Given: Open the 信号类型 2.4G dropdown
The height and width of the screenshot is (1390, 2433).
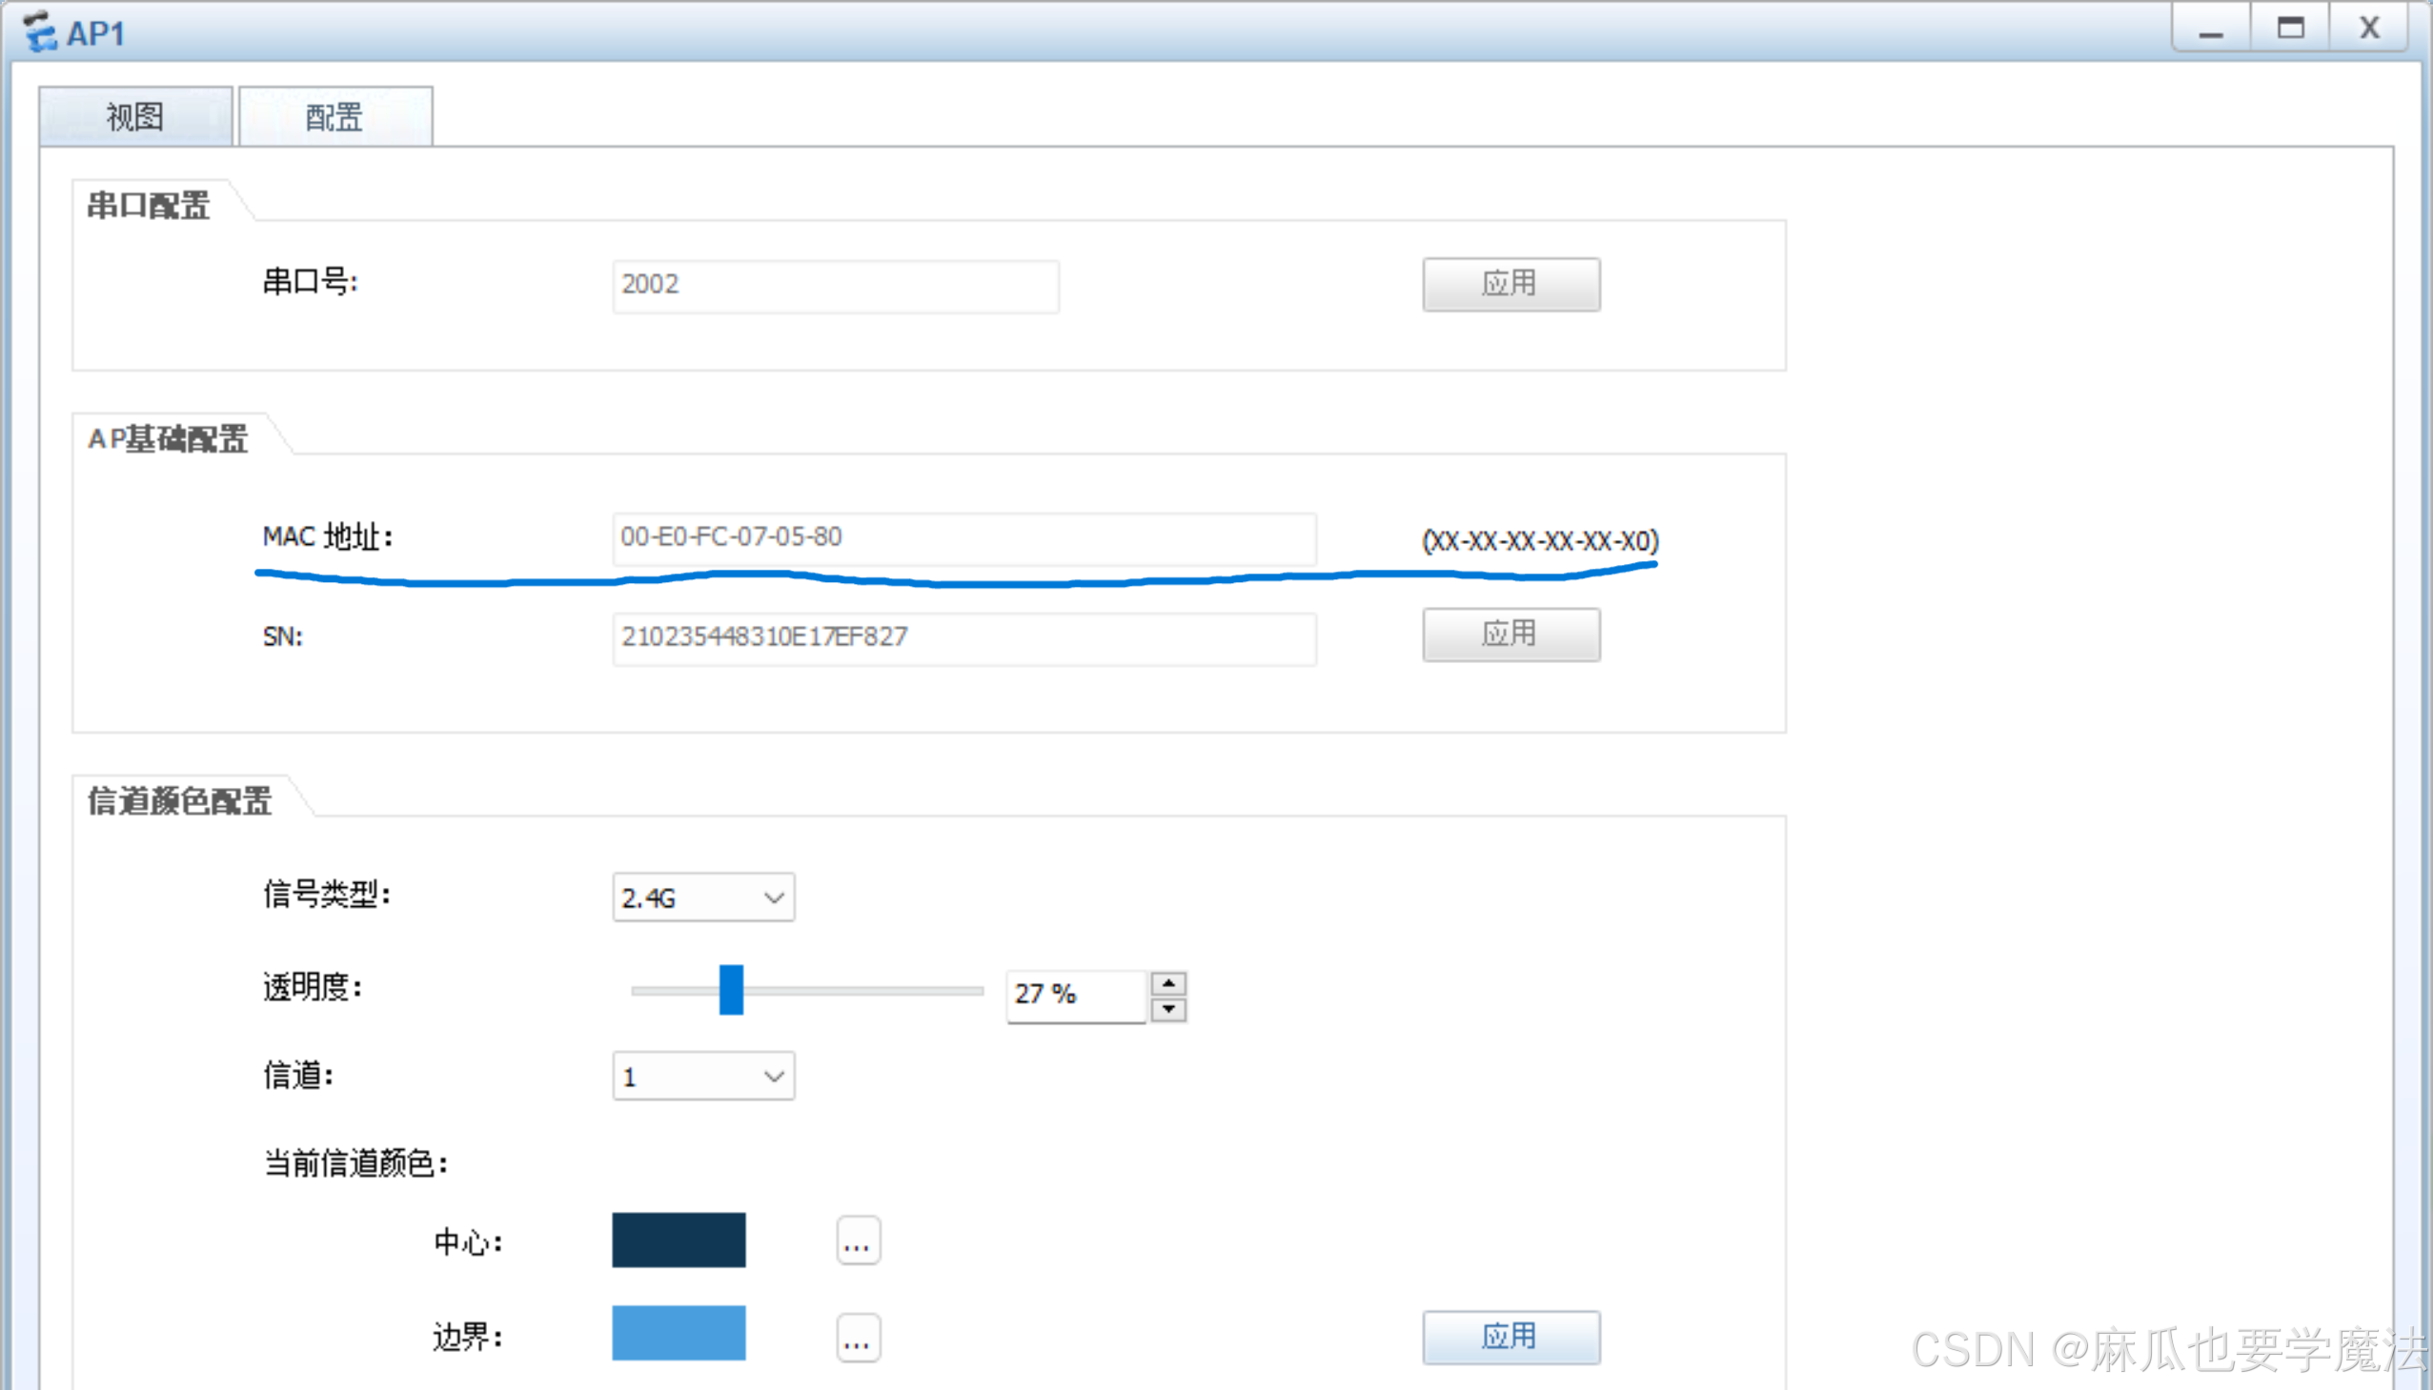Looking at the screenshot, I should pyautogui.click(x=702, y=897).
